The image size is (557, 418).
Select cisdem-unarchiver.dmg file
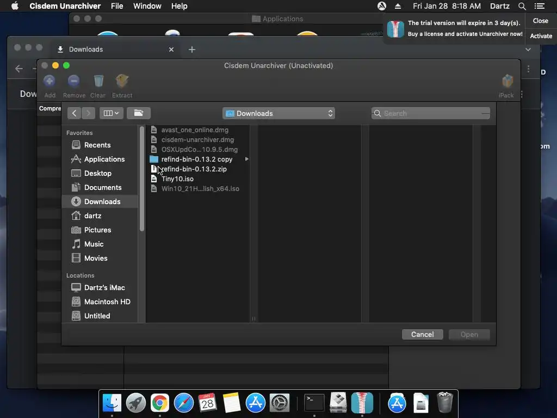click(198, 140)
